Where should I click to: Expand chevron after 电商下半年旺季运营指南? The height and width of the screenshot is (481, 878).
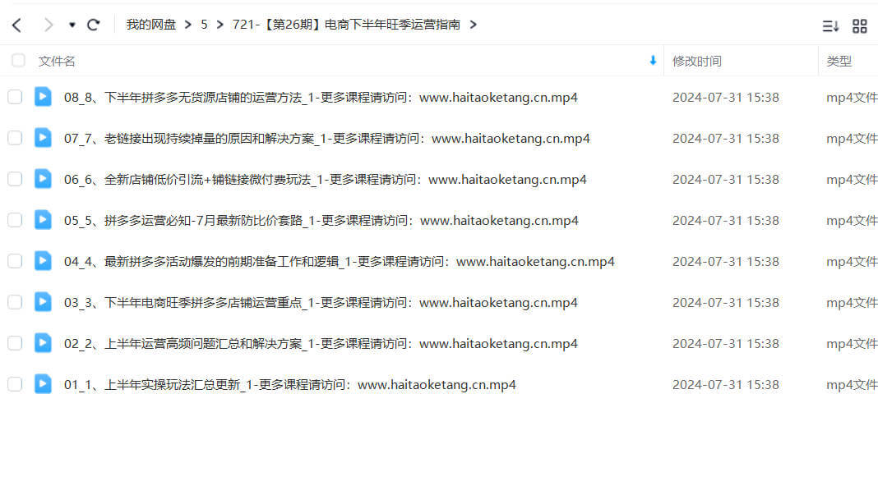click(x=474, y=25)
